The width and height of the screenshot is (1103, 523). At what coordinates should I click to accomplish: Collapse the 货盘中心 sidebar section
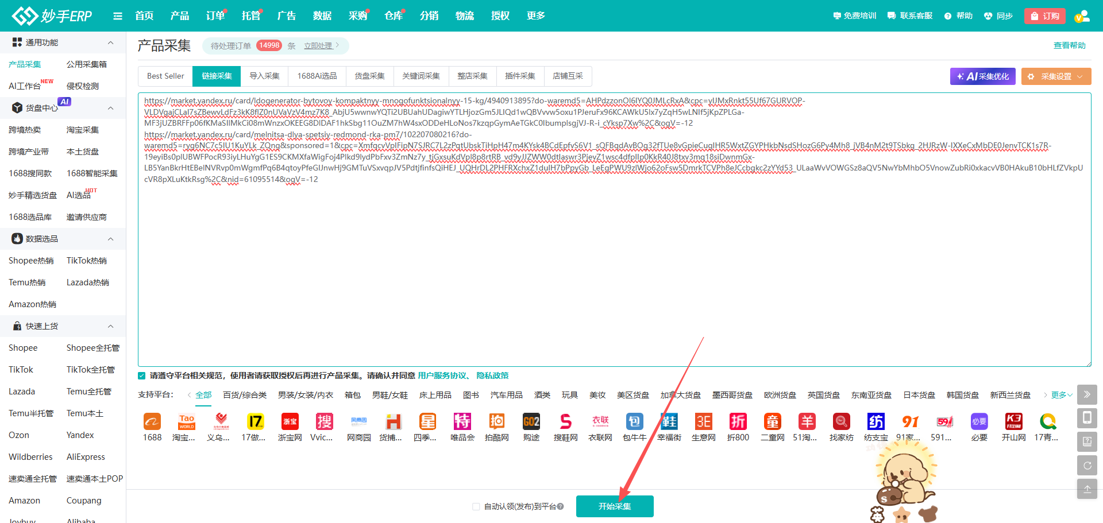(111, 108)
